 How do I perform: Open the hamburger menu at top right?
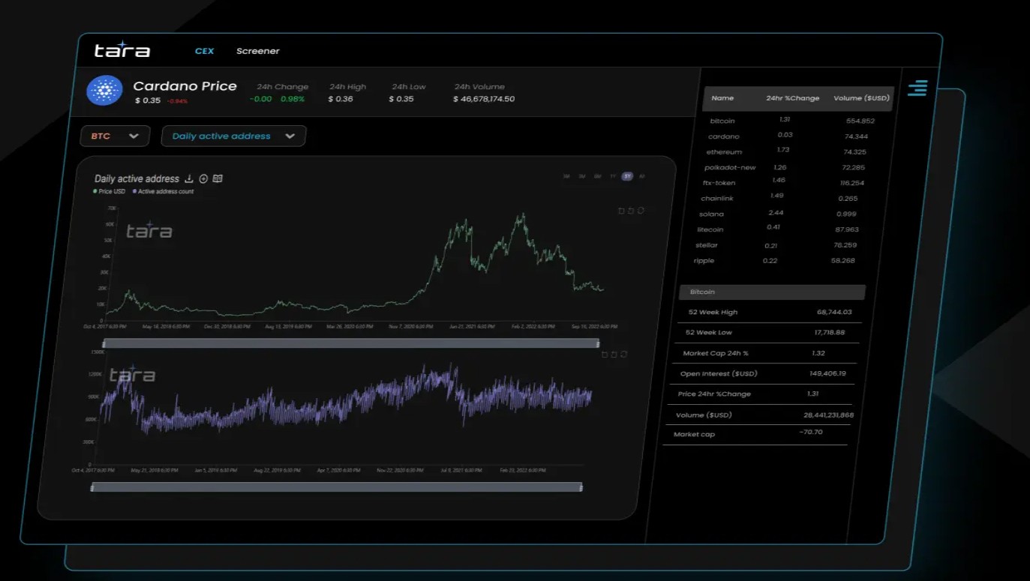pos(917,88)
